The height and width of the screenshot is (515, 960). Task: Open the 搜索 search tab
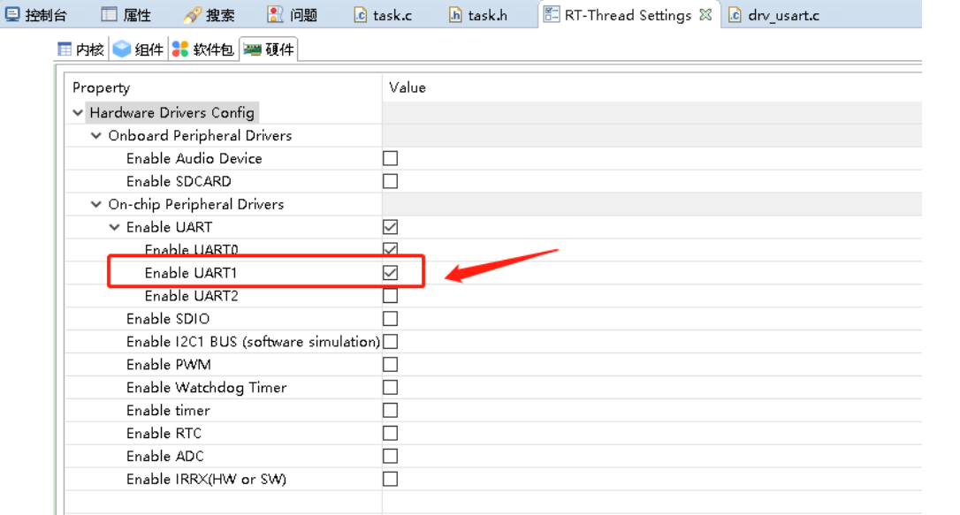210,15
